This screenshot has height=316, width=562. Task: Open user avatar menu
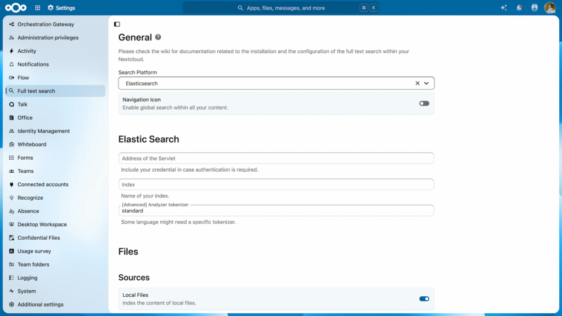[x=550, y=8]
